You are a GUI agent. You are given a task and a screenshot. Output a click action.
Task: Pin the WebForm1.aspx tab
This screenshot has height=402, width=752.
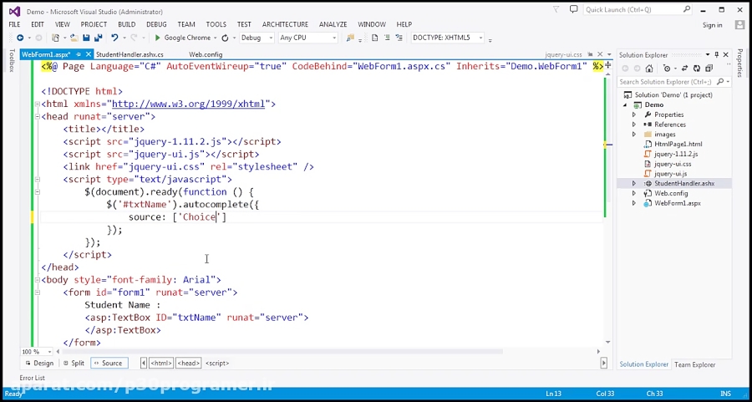[79, 54]
